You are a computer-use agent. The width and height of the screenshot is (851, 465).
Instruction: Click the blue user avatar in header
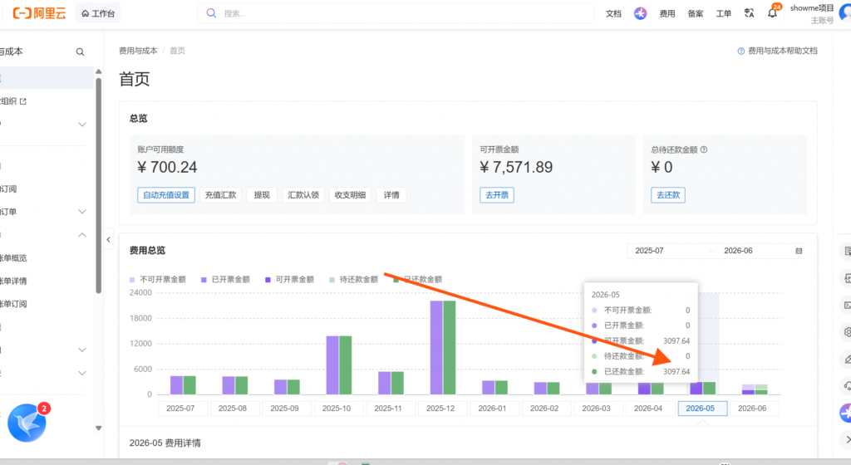(845, 13)
